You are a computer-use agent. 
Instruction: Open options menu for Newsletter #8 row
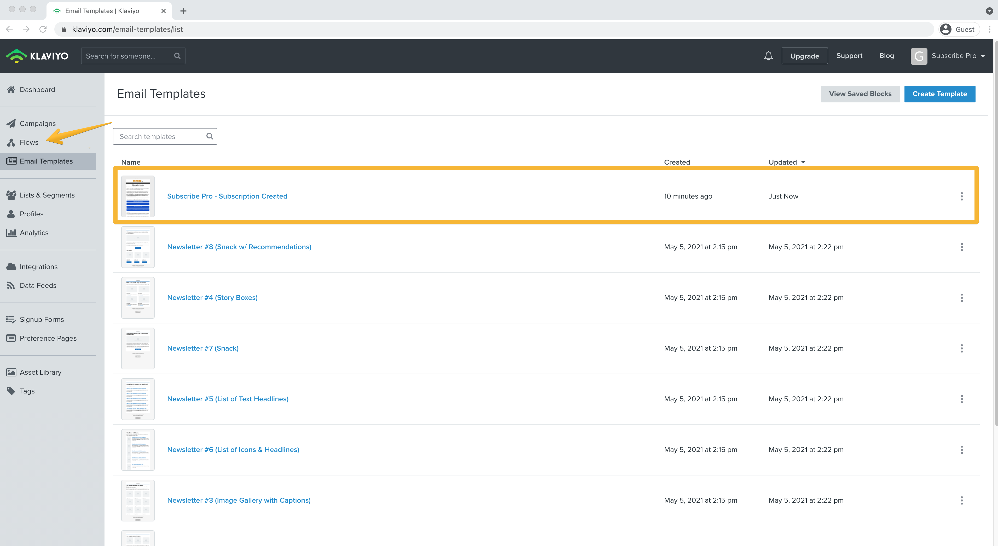pyautogui.click(x=962, y=247)
